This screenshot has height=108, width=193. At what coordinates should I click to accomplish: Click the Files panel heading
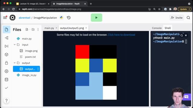tap(17, 30)
